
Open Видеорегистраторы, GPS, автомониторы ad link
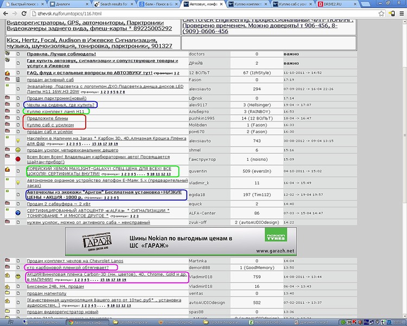coord(90,26)
